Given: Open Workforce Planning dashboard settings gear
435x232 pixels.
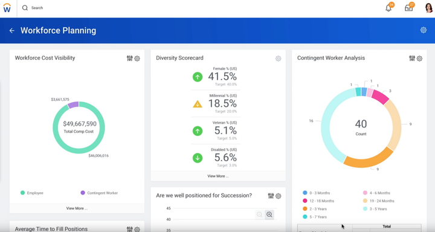Looking at the screenshot, I should pyautogui.click(x=424, y=30).
